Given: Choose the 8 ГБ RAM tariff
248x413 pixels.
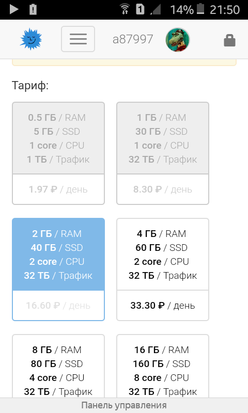Looking at the screenshot, I should (x=58, y=366).
